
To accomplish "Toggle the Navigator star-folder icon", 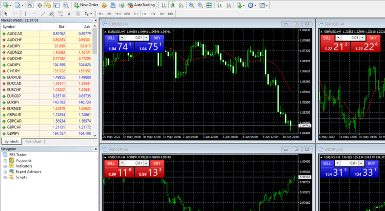I will click(x=48, y=5).
